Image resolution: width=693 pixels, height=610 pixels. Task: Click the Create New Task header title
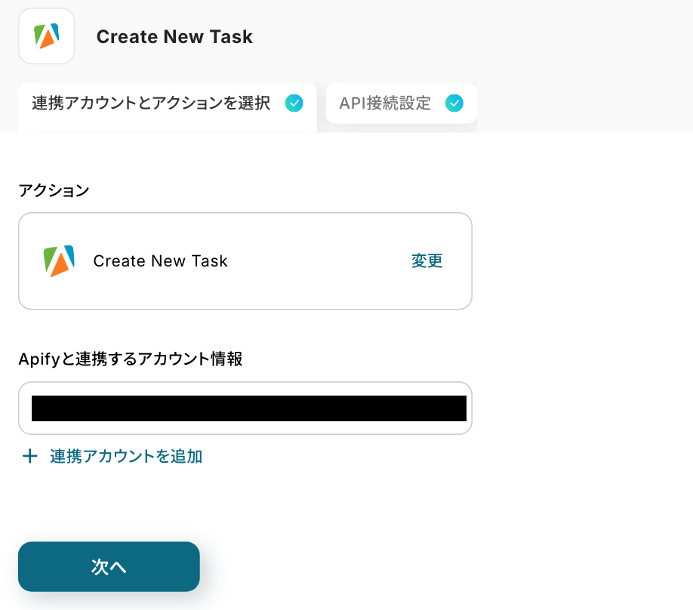pyautogui.click(x=174, y=36)
